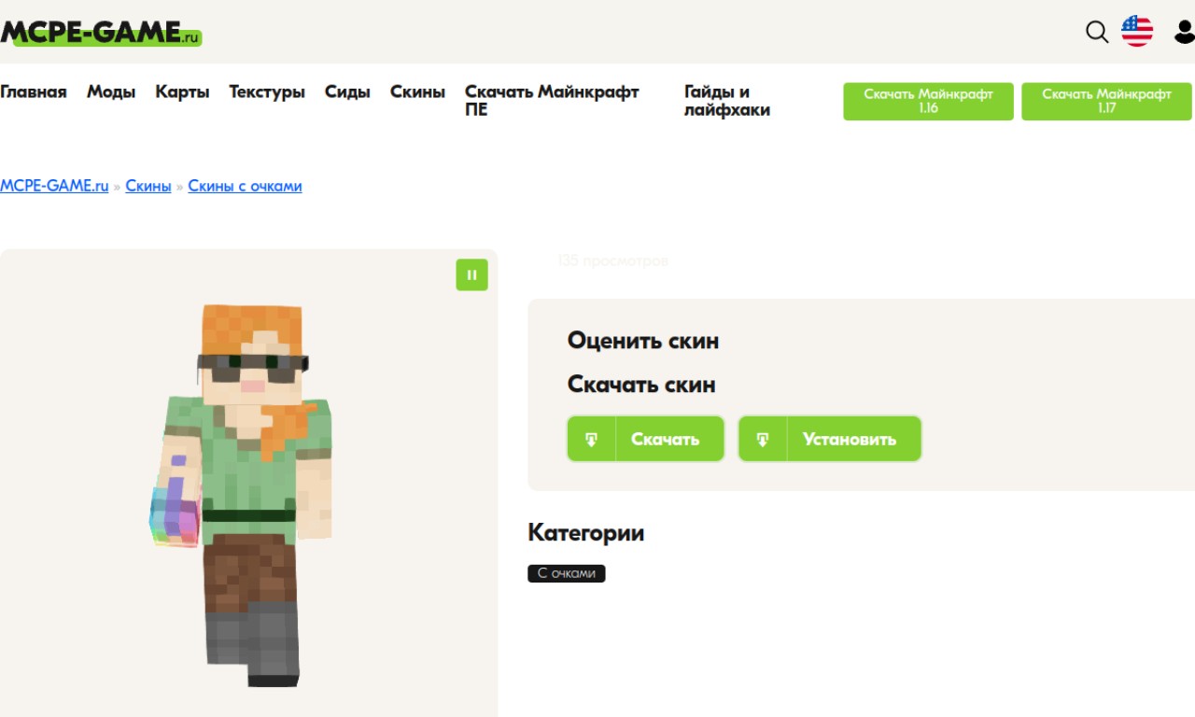Open Скачать Майнкрафт ПЕ menu item
Viewport: 1195px width, 717px height.
point(552,101)
